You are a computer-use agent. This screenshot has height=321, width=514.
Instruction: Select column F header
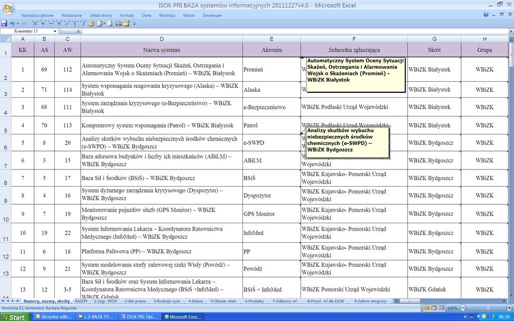[354, 39]
